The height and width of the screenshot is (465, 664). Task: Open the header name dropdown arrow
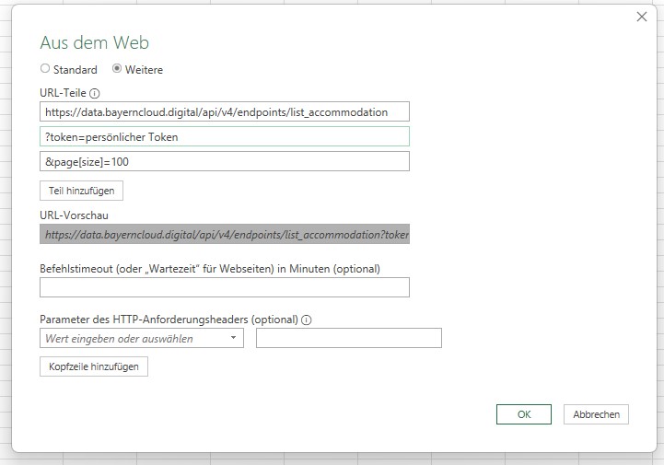pyautogui.click(x=233, y=339)
